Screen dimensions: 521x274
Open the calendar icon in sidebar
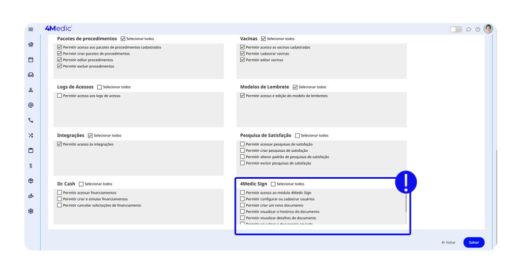[x=31, y=60]
